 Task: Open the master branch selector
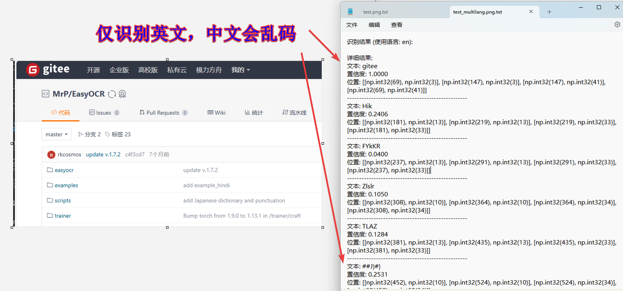pyautogui.click(x=56, y=134)
